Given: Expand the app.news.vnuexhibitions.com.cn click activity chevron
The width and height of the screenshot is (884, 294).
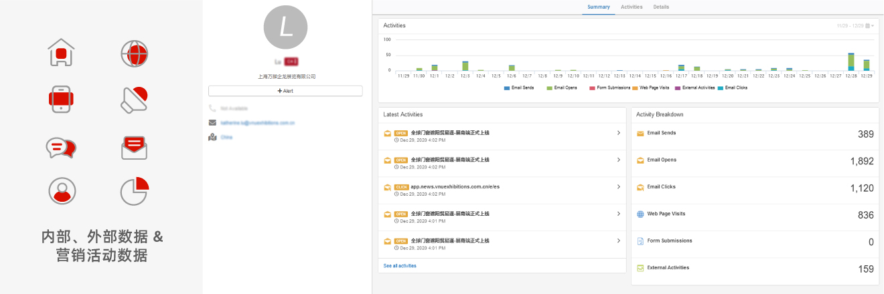Looking at the screenshot, I should tap(618, 187).
